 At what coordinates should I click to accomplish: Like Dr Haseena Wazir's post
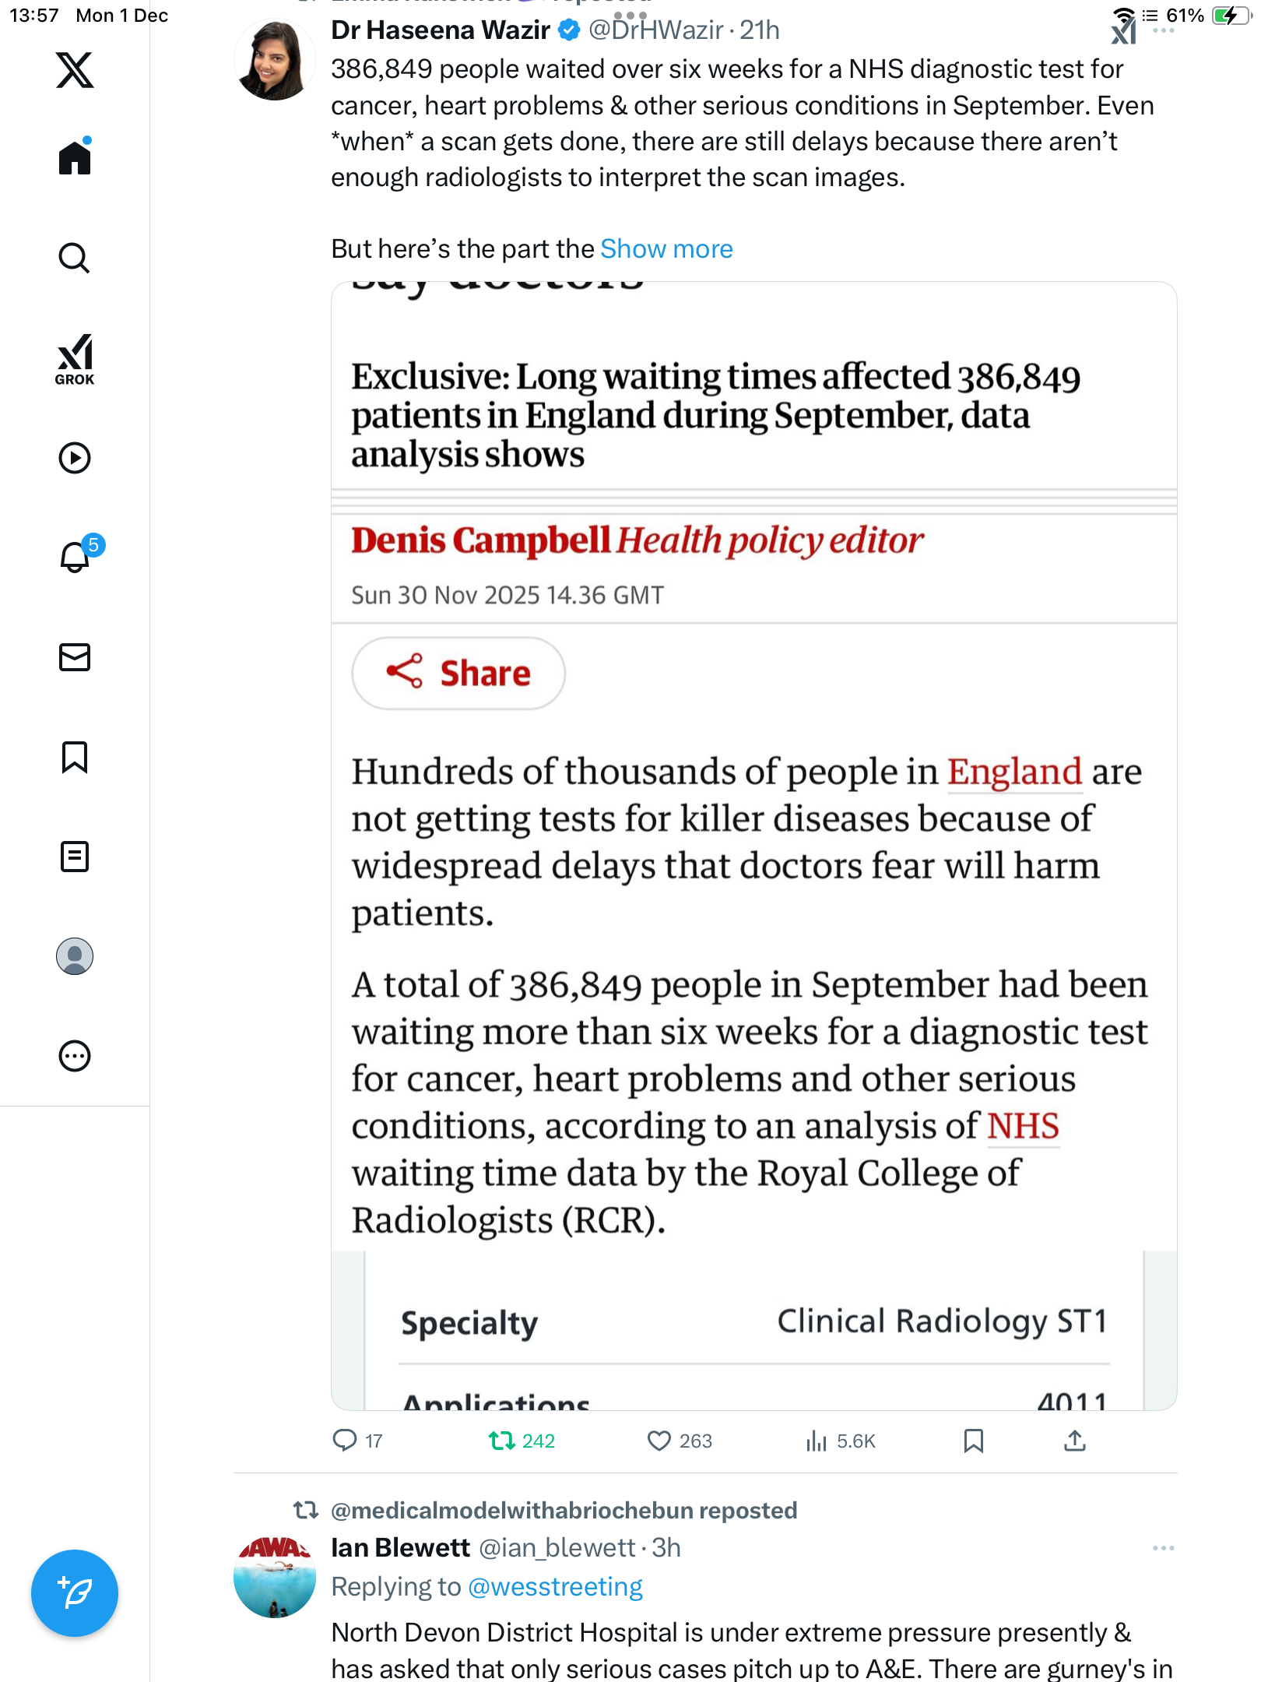coord(659,1441)
